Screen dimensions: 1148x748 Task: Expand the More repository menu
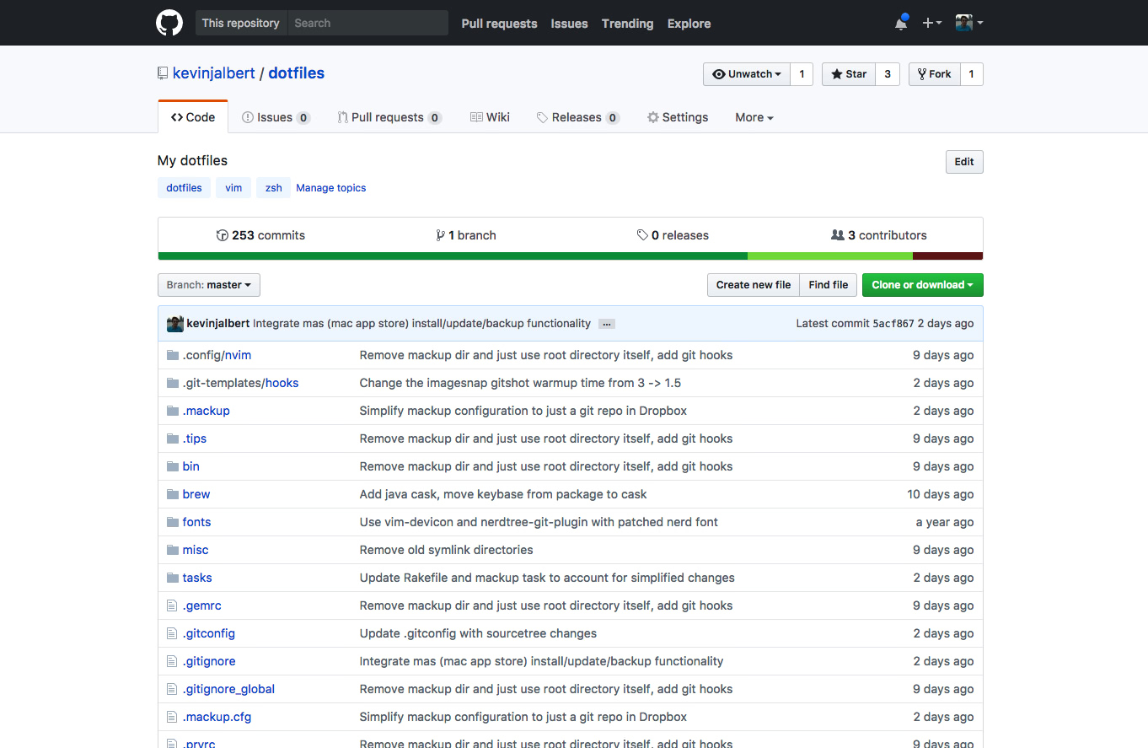tap(754, 117)
